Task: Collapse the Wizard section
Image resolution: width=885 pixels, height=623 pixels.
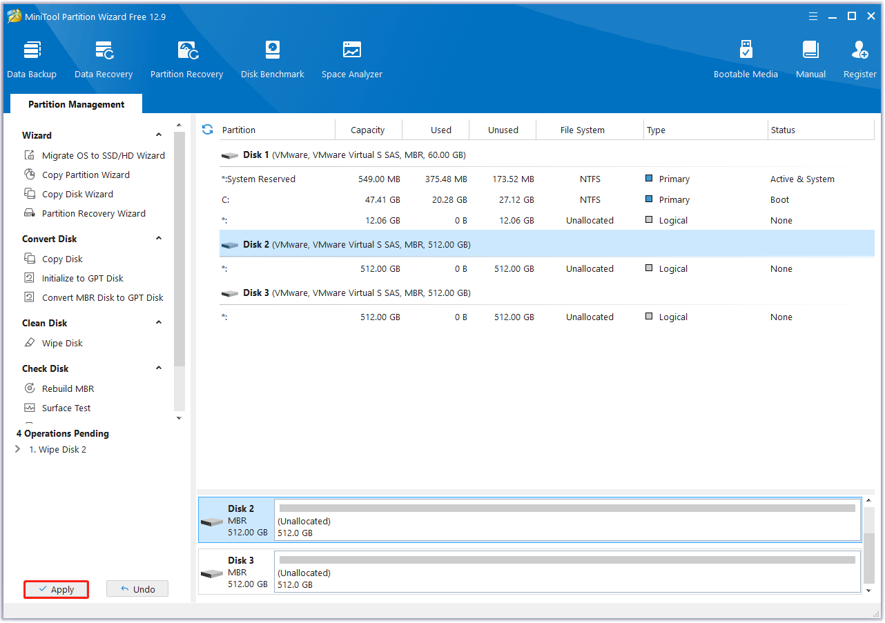Action: click(159, 135)
